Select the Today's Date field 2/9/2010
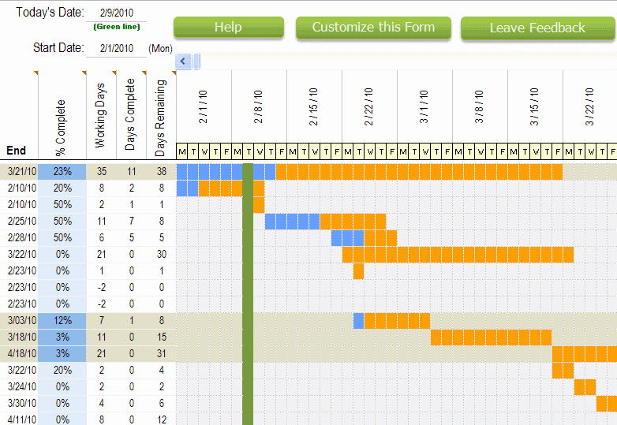 point(117,13)
